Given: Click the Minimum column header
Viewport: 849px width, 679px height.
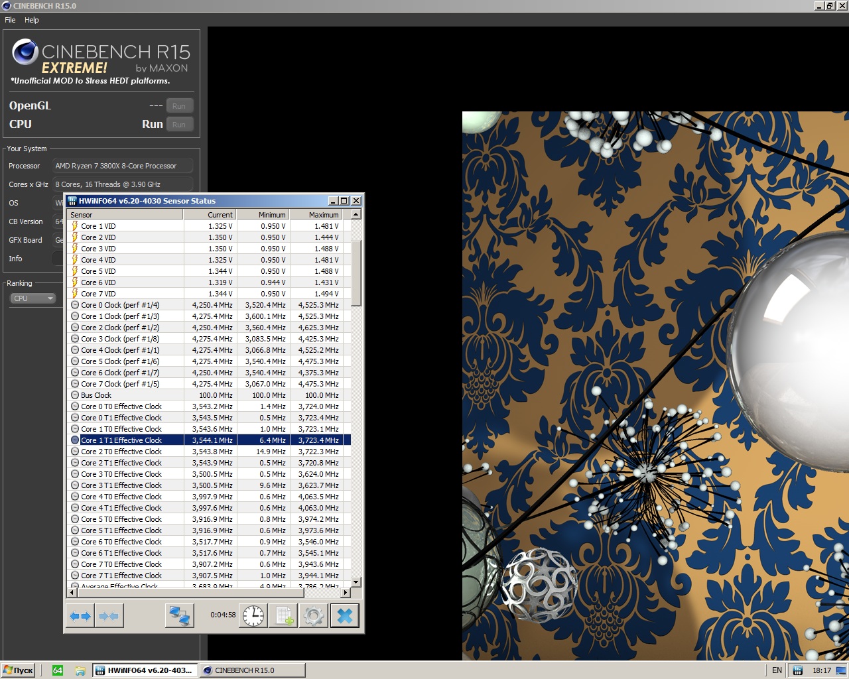Looking at the screenshot, I should (x=263, y=215).
